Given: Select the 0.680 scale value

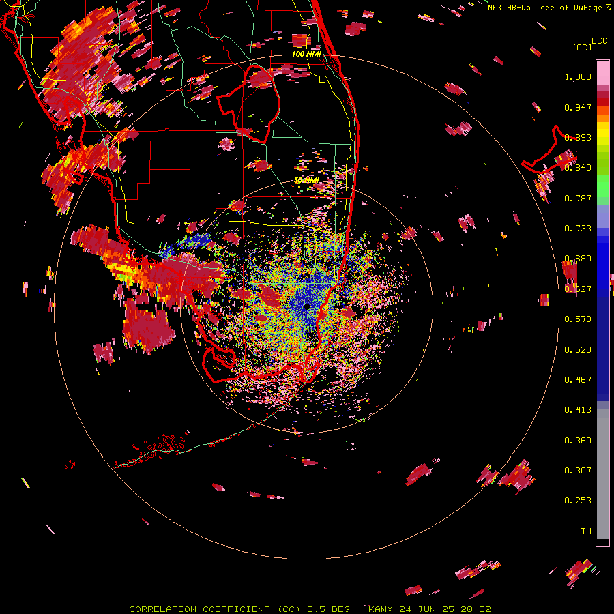Looking at the screenshot, I should [578, 259].
